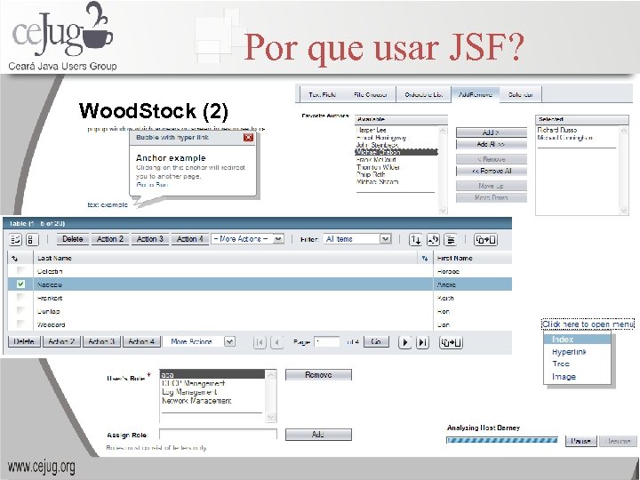Screen dimensions: 640x480
Task: Click the Last Name column header
Action: click(54, 259)
